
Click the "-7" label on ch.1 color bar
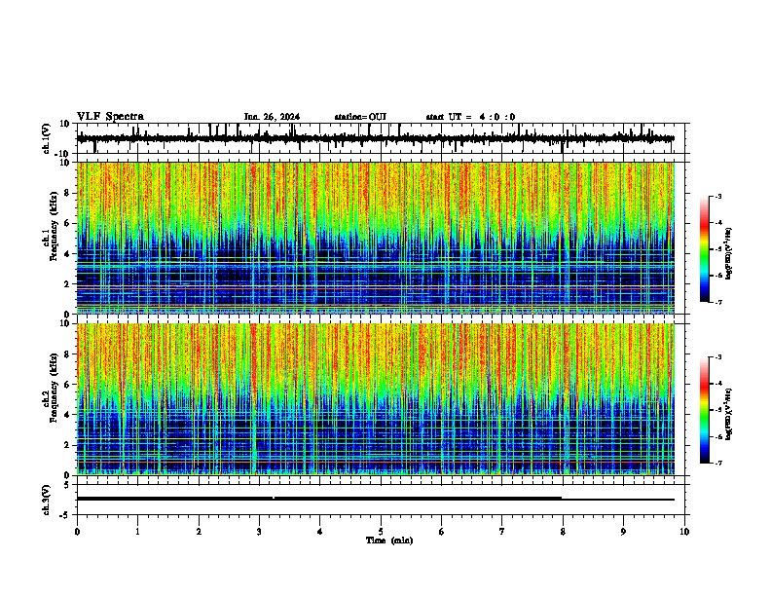pyautogui.click(x=717, y=302)
